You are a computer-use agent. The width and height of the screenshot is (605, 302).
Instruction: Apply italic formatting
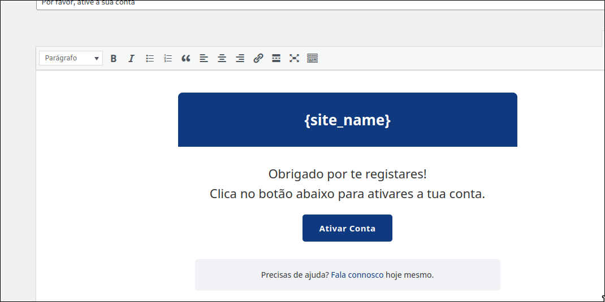pos(132,59)
